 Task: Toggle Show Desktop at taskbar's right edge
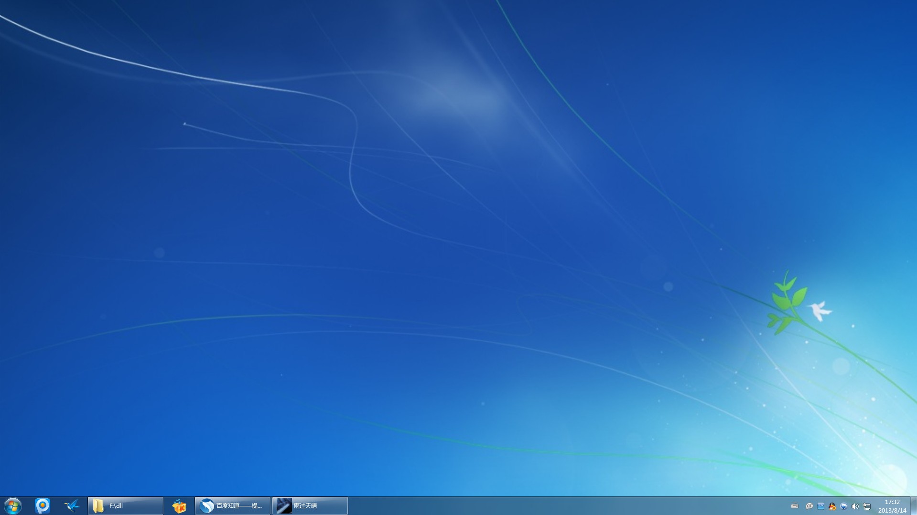tap(913, 505)
